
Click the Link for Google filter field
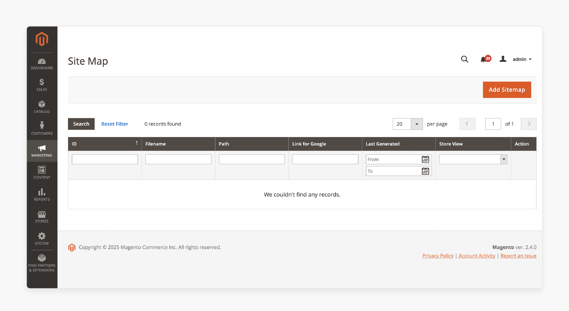pos(325,159)
